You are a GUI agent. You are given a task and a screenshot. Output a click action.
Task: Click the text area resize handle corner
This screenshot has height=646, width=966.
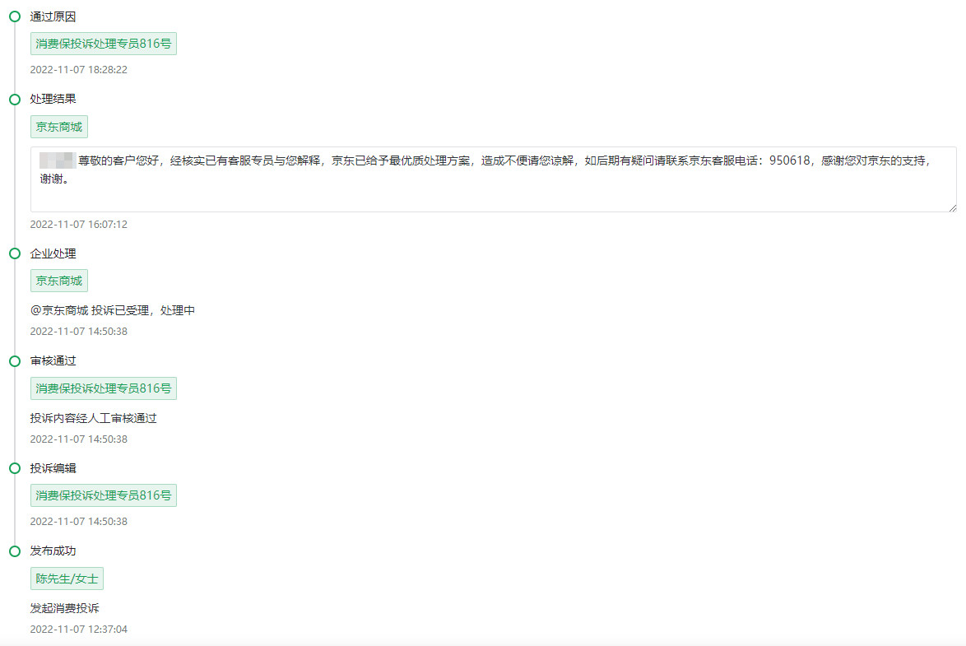(x=953, y=207)
